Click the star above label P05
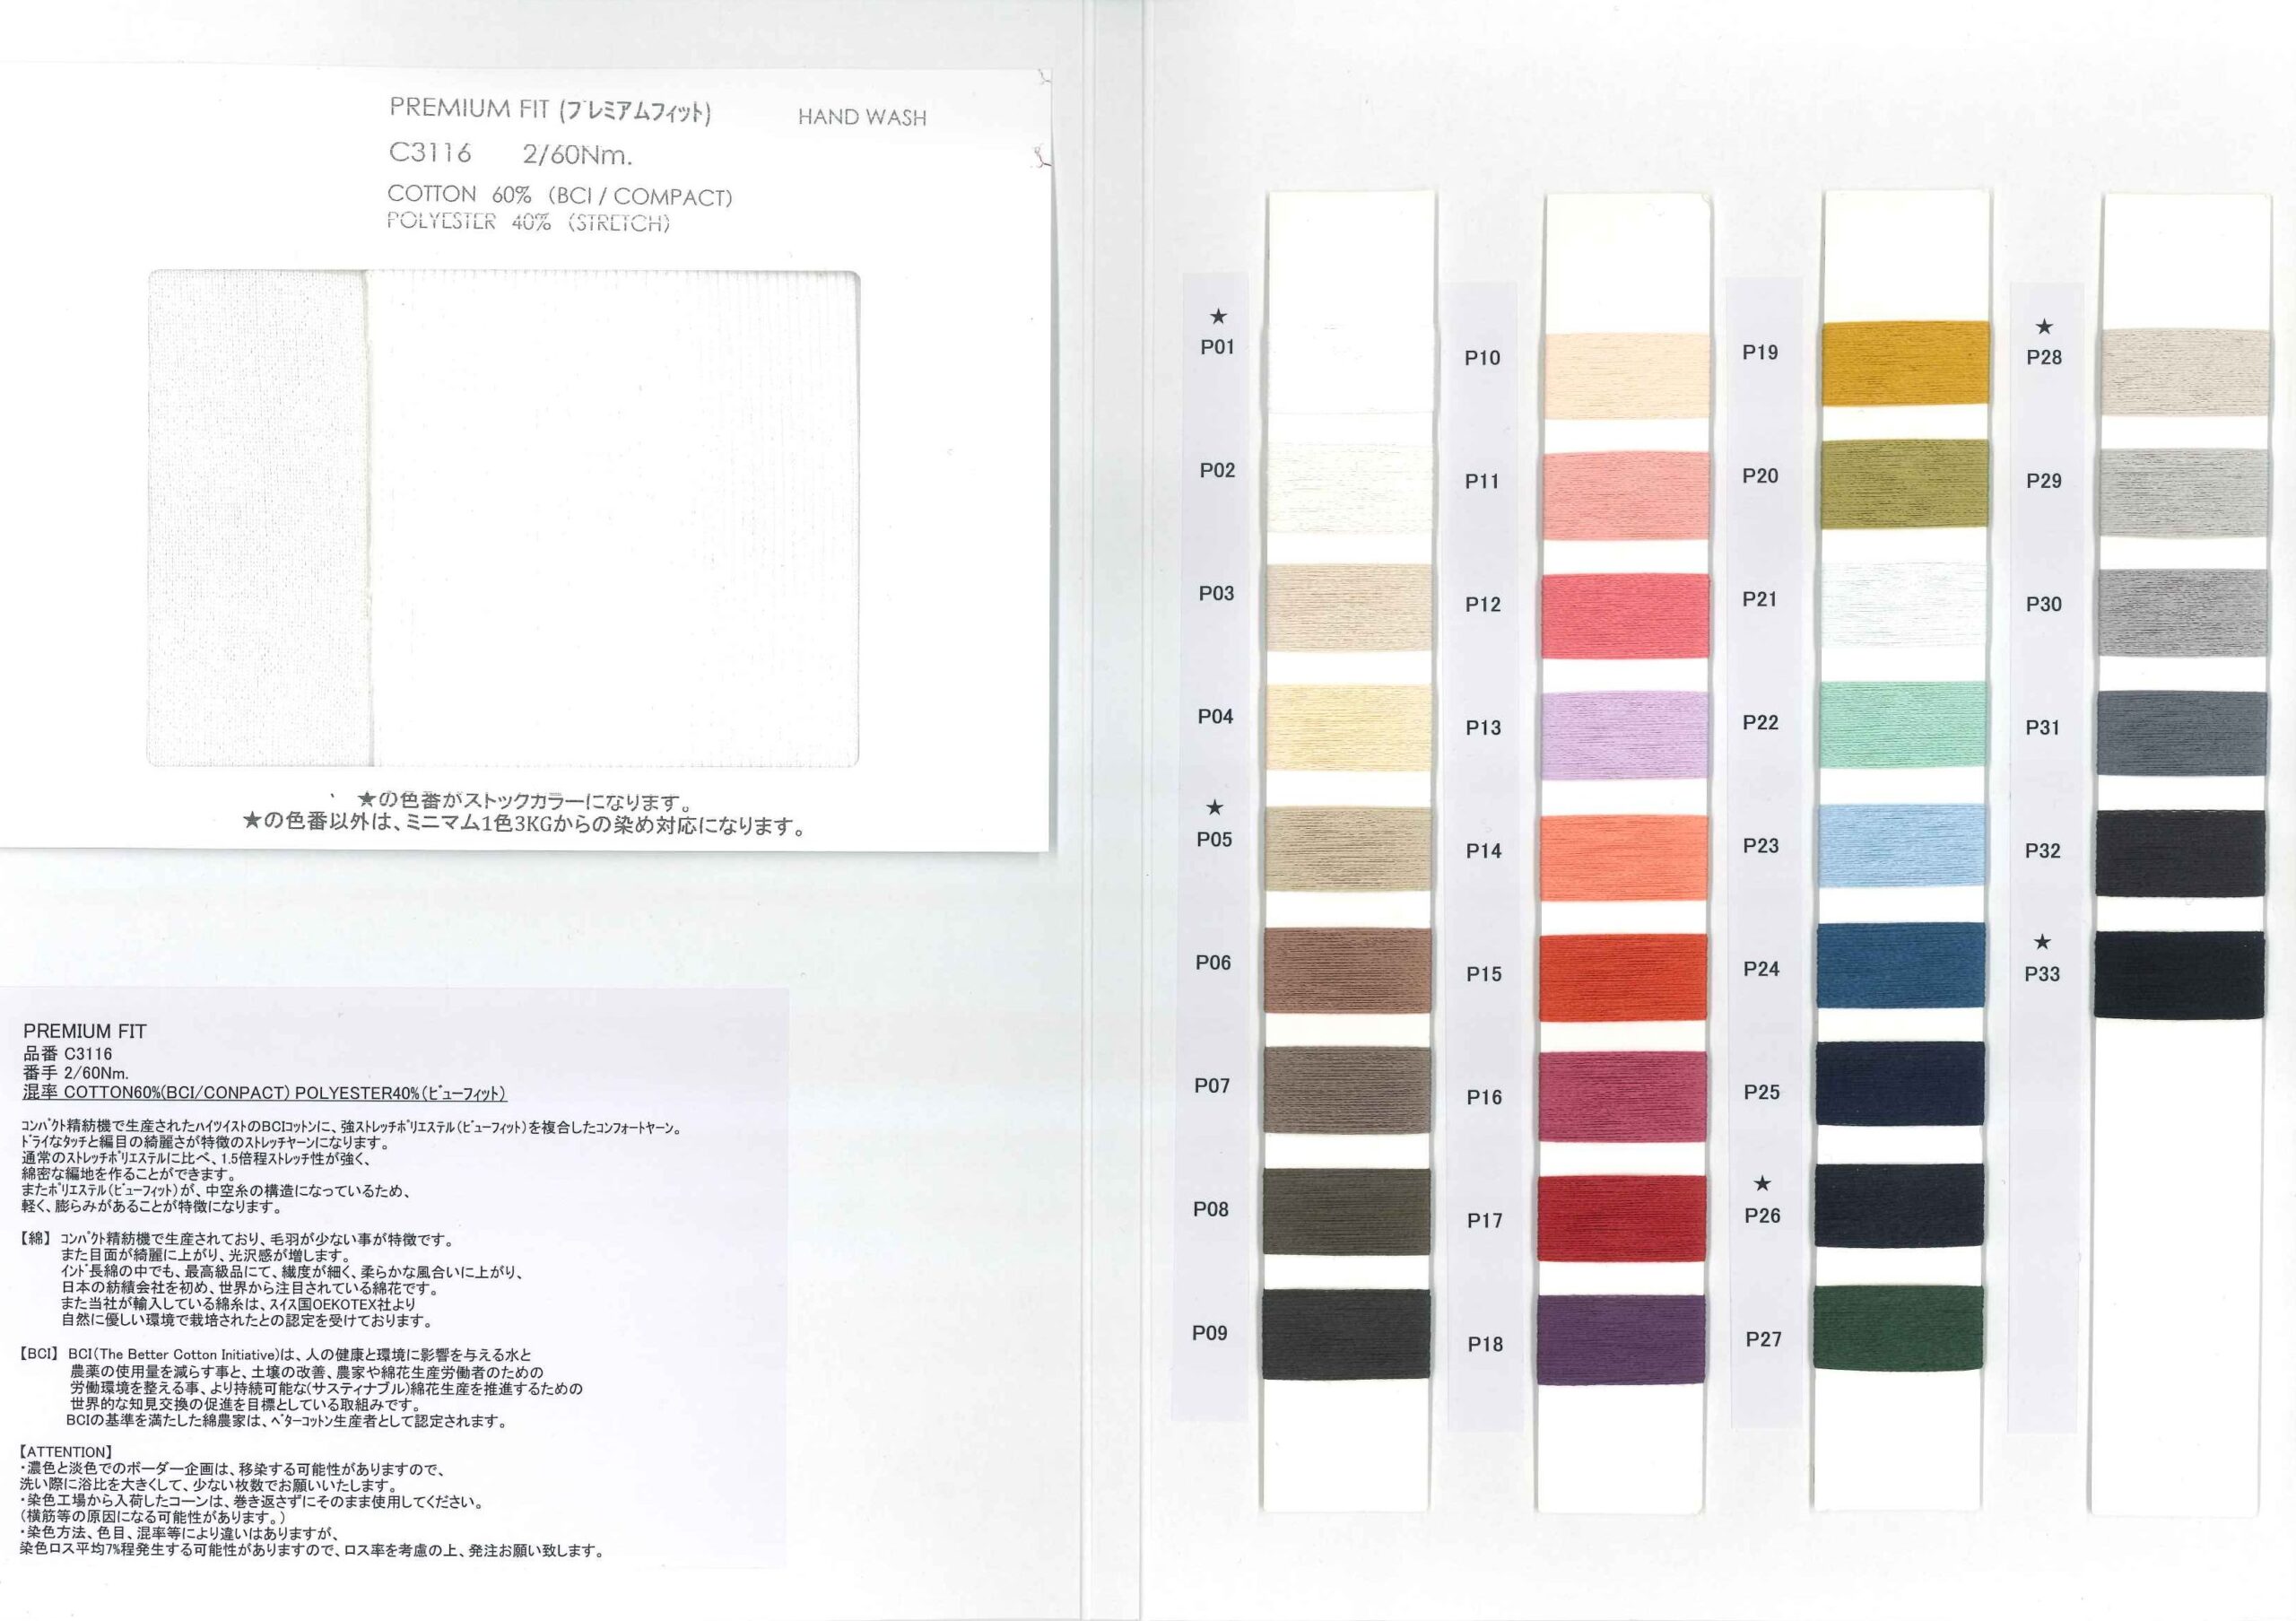The image size is (2296, 1621). point(1215,807)
